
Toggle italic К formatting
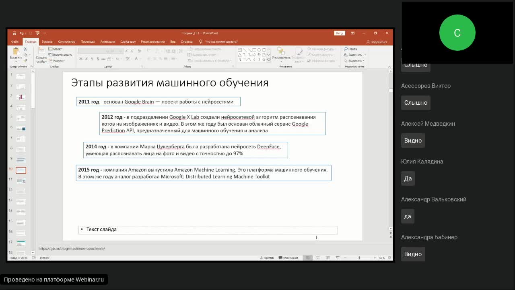click(x=87, y=59)
